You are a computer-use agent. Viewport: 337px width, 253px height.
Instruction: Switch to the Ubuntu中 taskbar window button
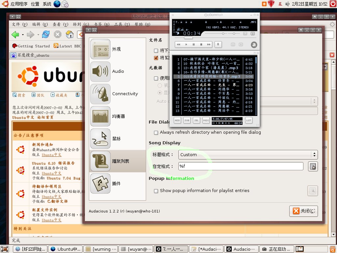click(x=65, y=249)
